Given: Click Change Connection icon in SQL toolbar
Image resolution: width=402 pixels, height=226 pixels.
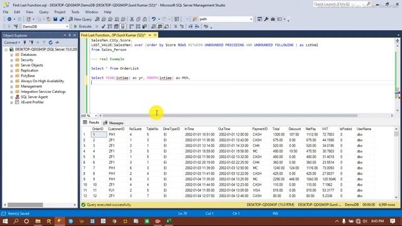Looking at the screenshot, I should [16, 26].
